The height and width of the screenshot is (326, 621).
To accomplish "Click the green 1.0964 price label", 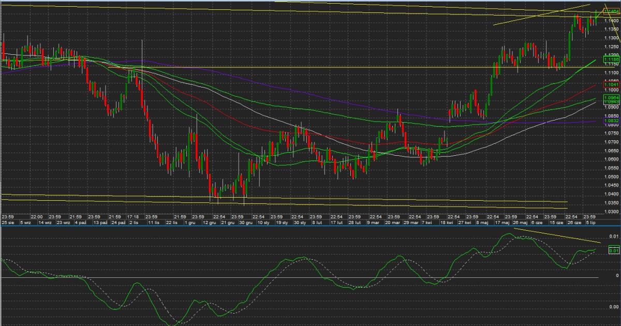I will pos(611,97).
